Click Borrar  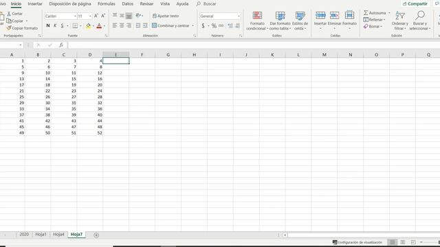pos(373,26)
